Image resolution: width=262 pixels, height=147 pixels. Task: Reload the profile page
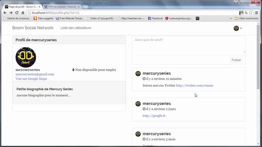[17, 13]
